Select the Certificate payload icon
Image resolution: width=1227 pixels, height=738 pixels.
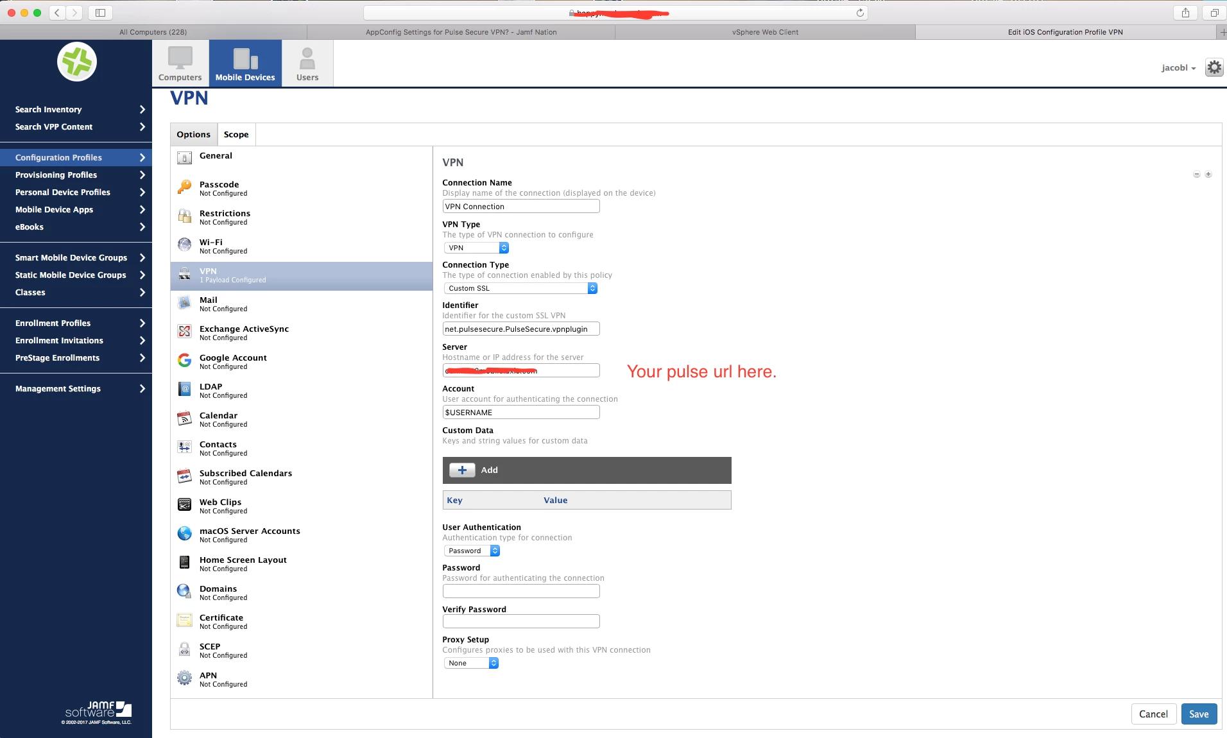(x=185, y=620)
